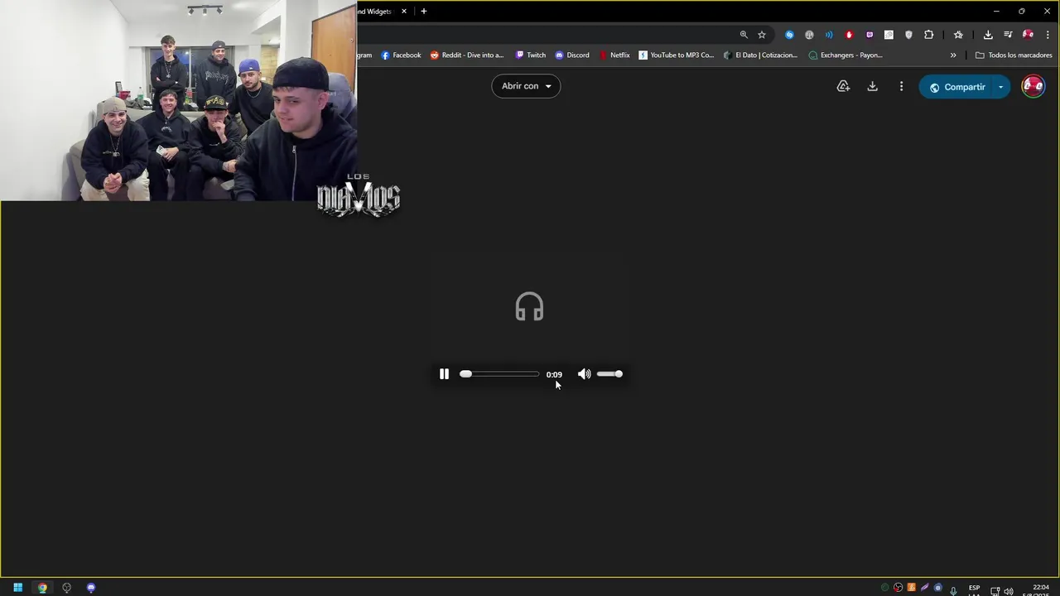Open the red hand blocker extension
1060x596 pixels.
click(849, 35)
